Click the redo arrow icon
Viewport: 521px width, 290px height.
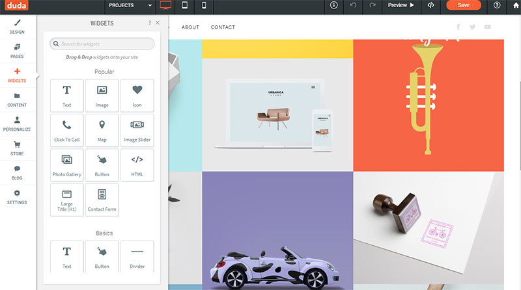tap(373, 5)
